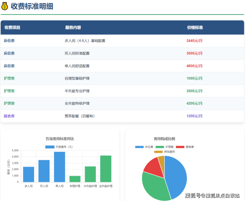
Task: Click the red slice of the pie chart
Action: click(x=153, y=165)
